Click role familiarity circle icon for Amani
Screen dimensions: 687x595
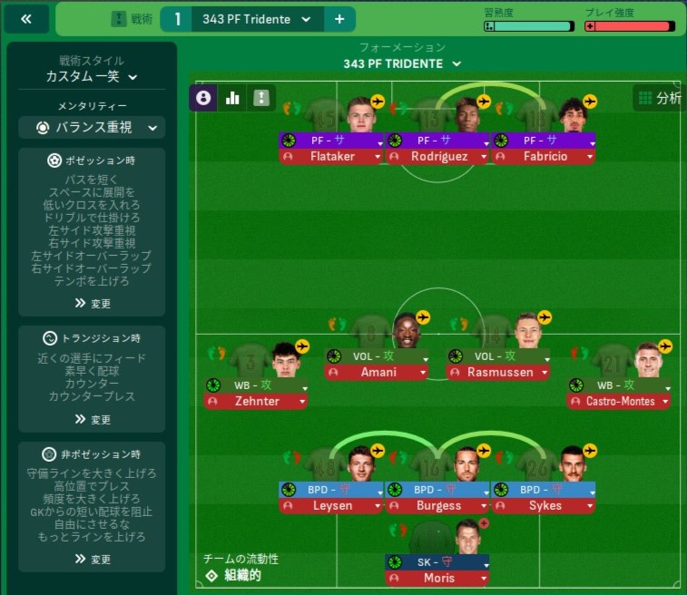click(x=334, y=356)
